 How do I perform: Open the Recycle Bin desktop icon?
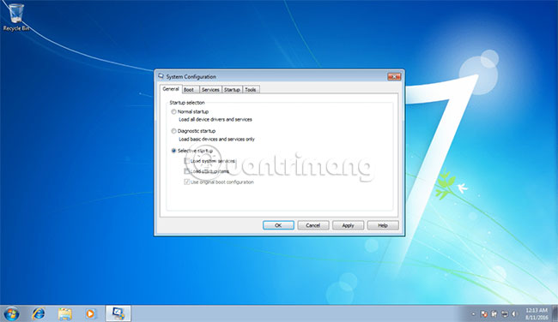coord(16,17)
